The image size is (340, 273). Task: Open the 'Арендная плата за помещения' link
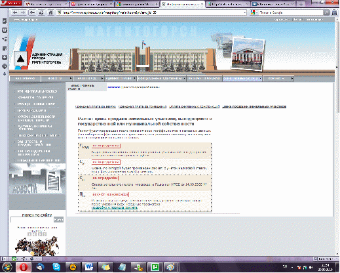142,106
